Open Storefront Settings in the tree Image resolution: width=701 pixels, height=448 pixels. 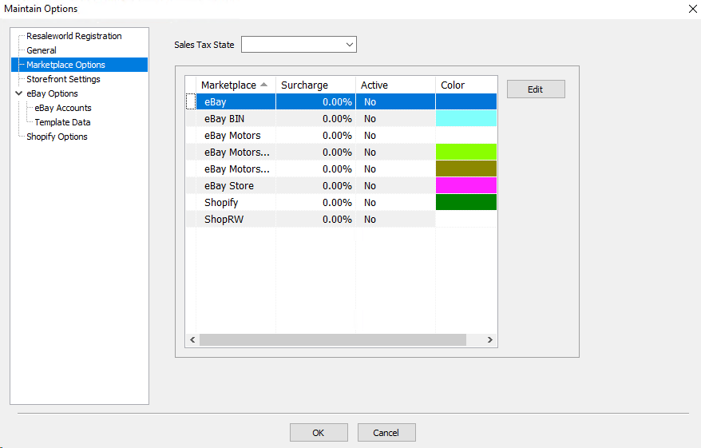(63, 79)
